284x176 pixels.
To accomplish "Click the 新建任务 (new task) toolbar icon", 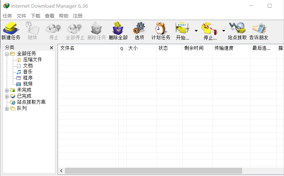I will tap(11, 28).
